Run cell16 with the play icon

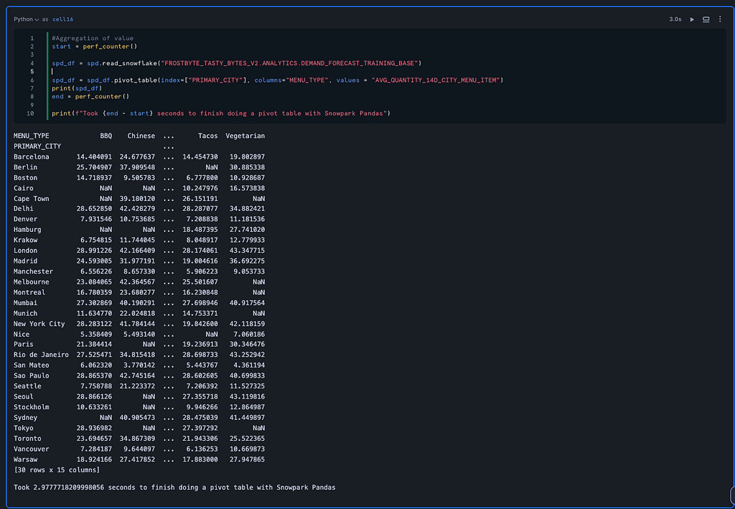point(692,19)
